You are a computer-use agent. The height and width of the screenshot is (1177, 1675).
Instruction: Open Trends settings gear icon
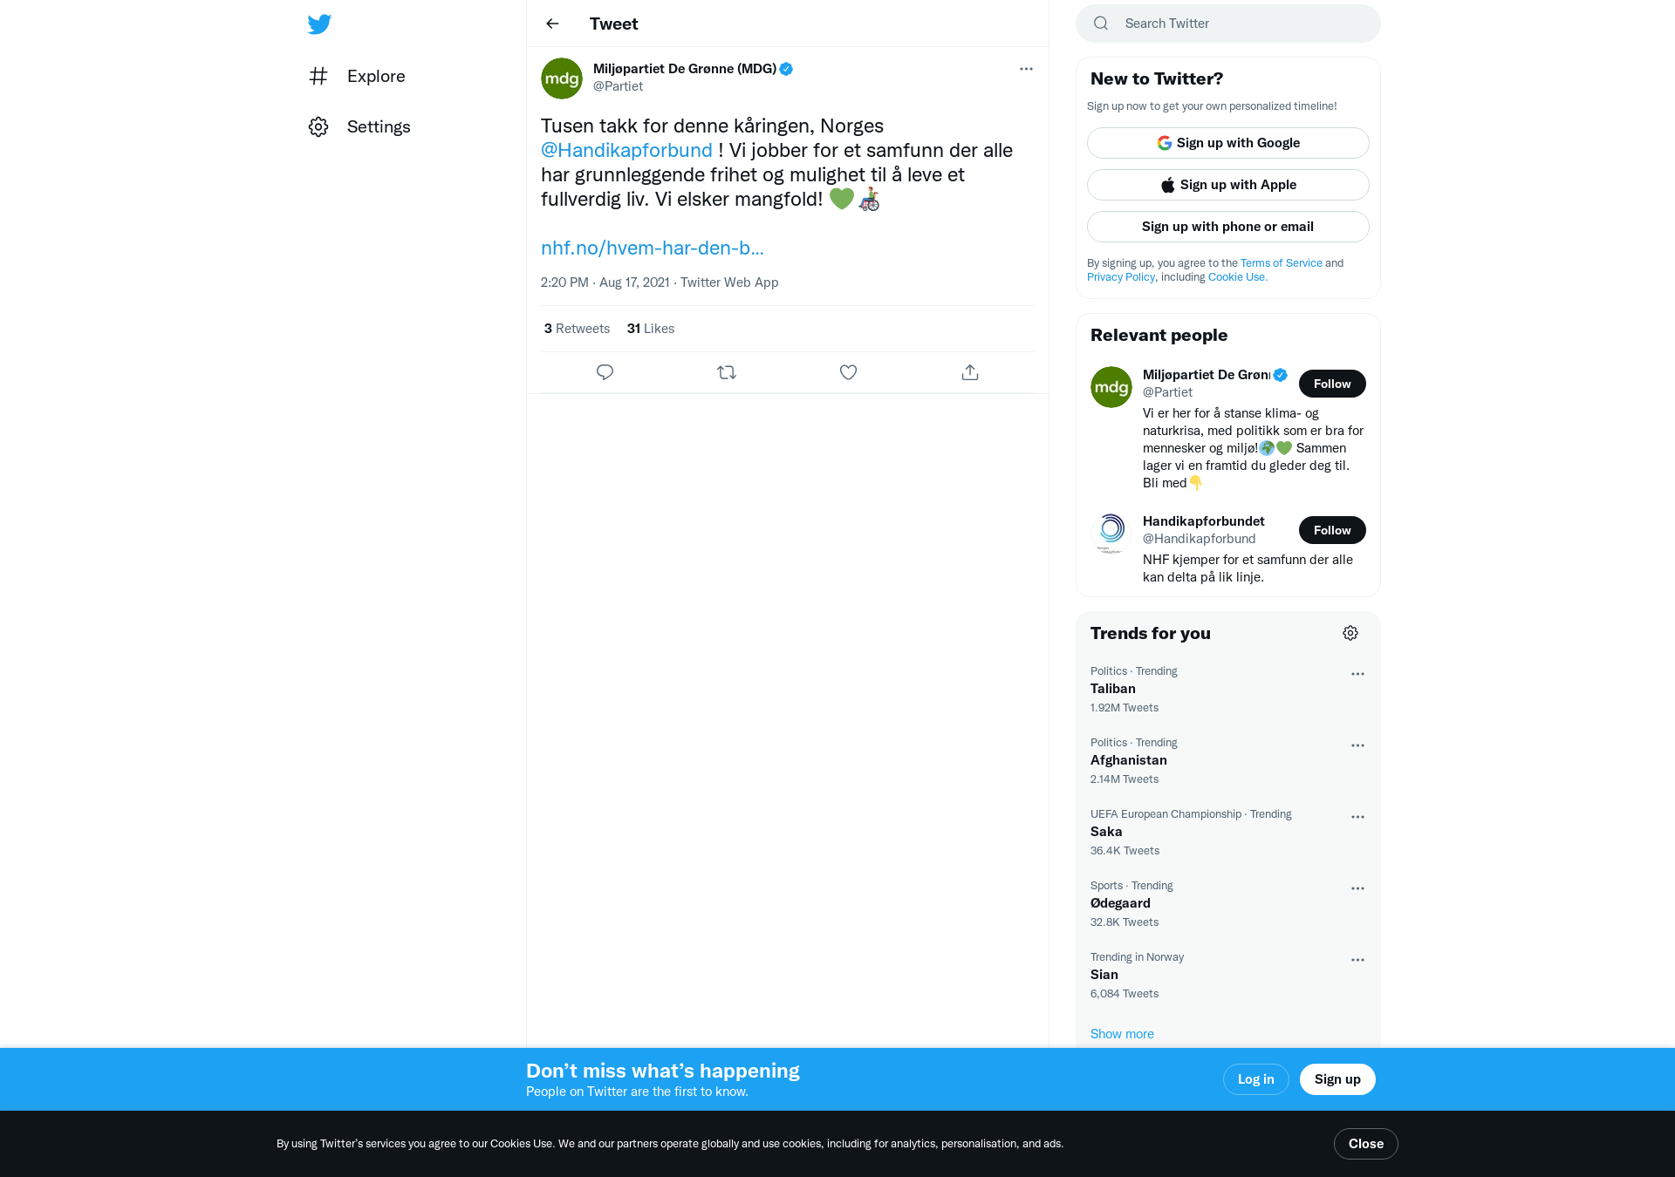coord(1350,633)
